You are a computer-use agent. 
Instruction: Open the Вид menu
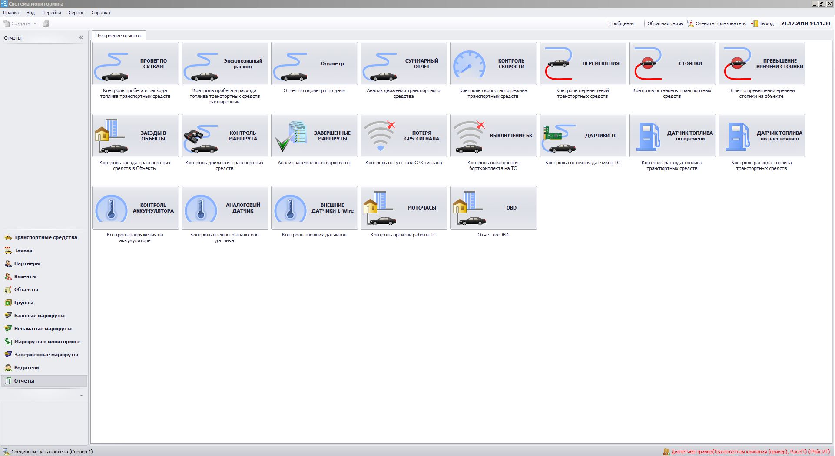click(30, 13)
